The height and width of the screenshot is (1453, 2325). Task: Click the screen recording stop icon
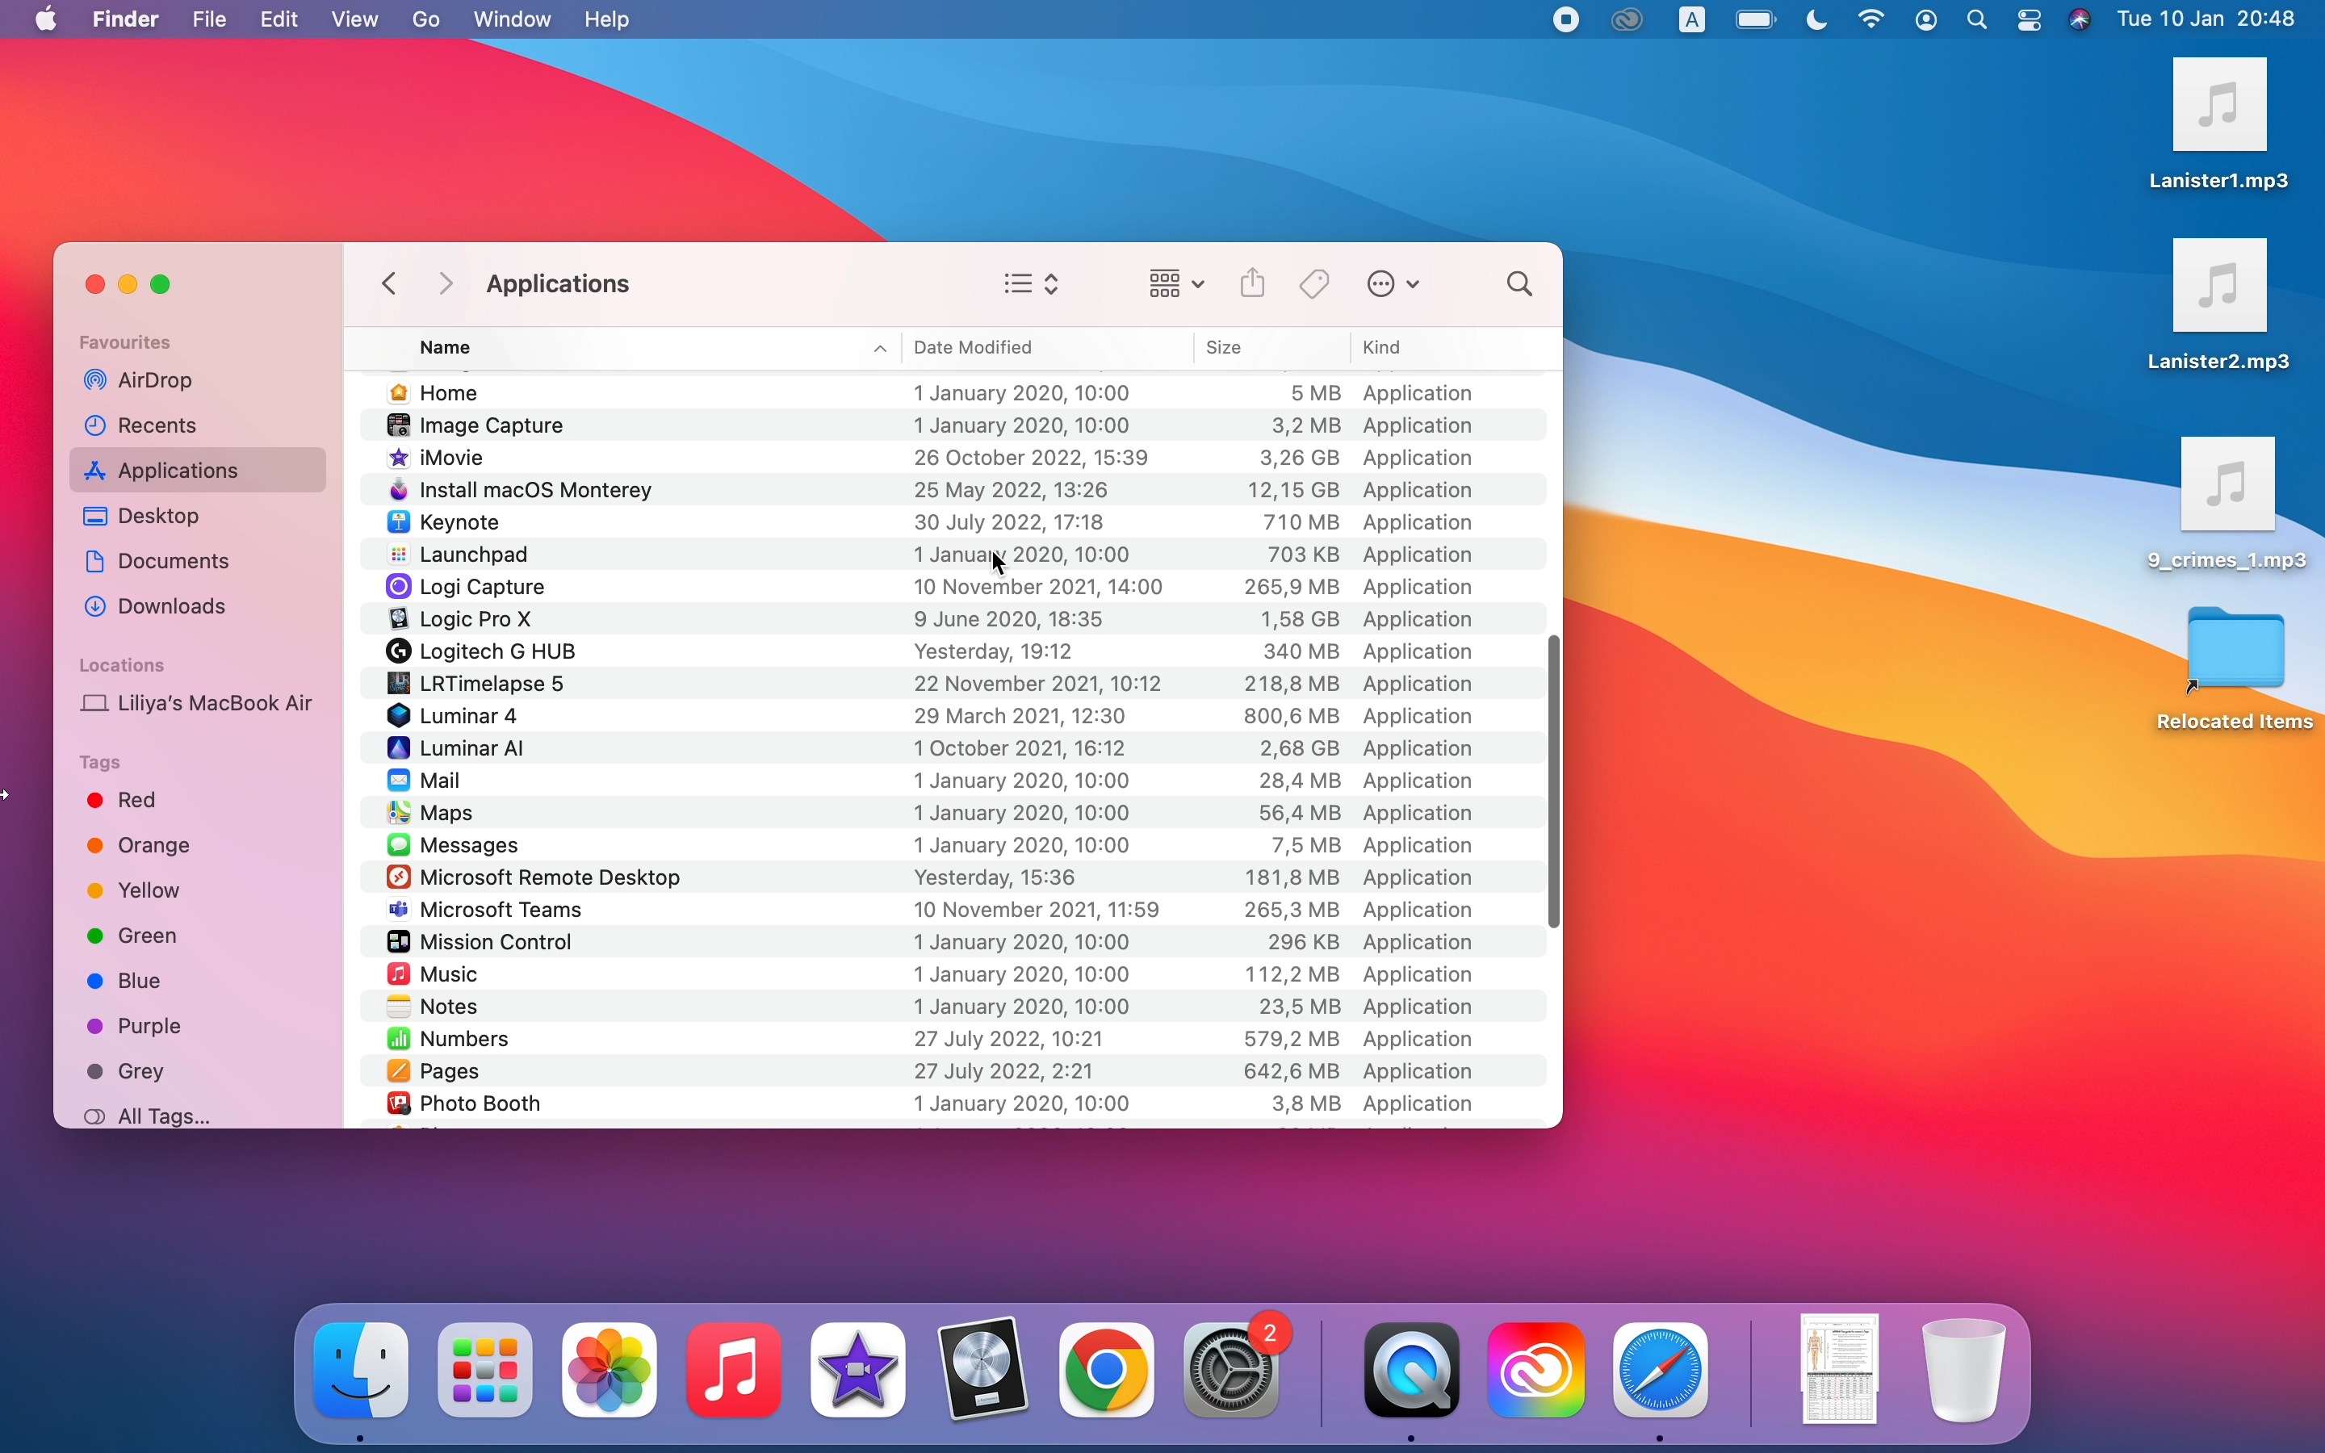pyautogui.click(x=1568, y=20)
